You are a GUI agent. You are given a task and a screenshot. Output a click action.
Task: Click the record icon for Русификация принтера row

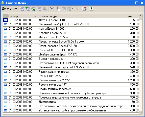click(6, 72)
